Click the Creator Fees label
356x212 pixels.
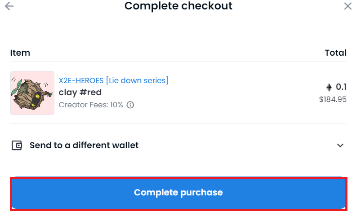[x=84, y=105]
